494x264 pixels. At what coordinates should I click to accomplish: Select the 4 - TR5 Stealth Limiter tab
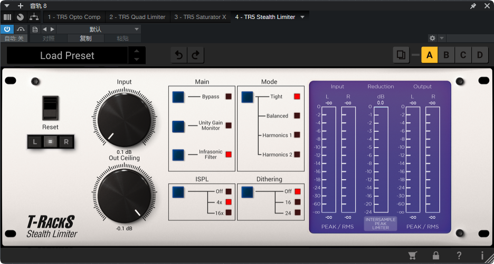265,17
